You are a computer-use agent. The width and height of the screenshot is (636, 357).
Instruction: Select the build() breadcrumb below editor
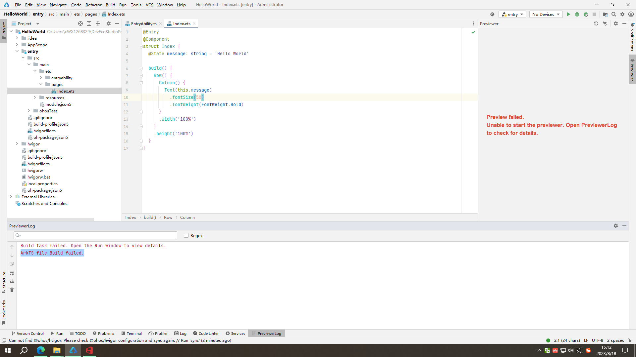point(150,218)
